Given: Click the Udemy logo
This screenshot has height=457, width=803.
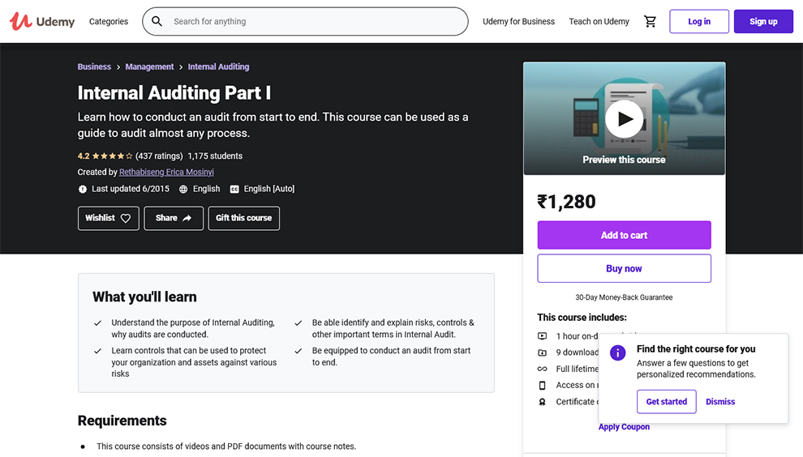Looking at the screenshot, I should pyautogui.click(x=42, y=22).
